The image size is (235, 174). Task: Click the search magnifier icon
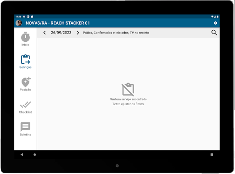tap(214, 33)
